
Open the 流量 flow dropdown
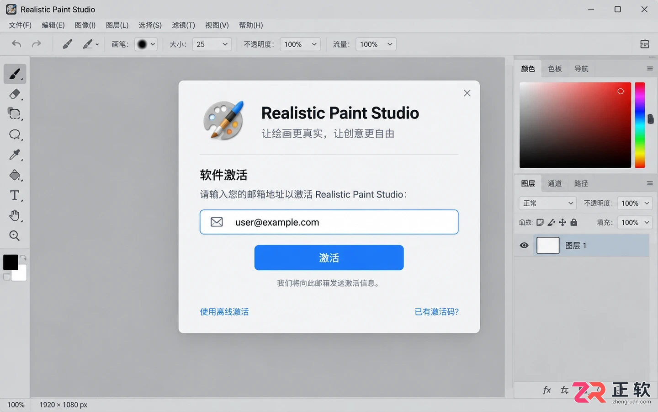[x=376, y=44]
